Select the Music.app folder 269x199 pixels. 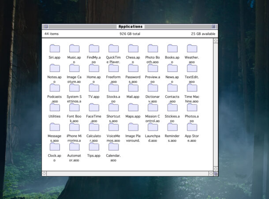coord(74,49)
